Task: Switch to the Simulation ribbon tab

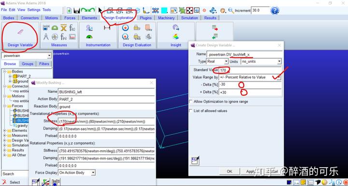Action: tap(189, 18)
